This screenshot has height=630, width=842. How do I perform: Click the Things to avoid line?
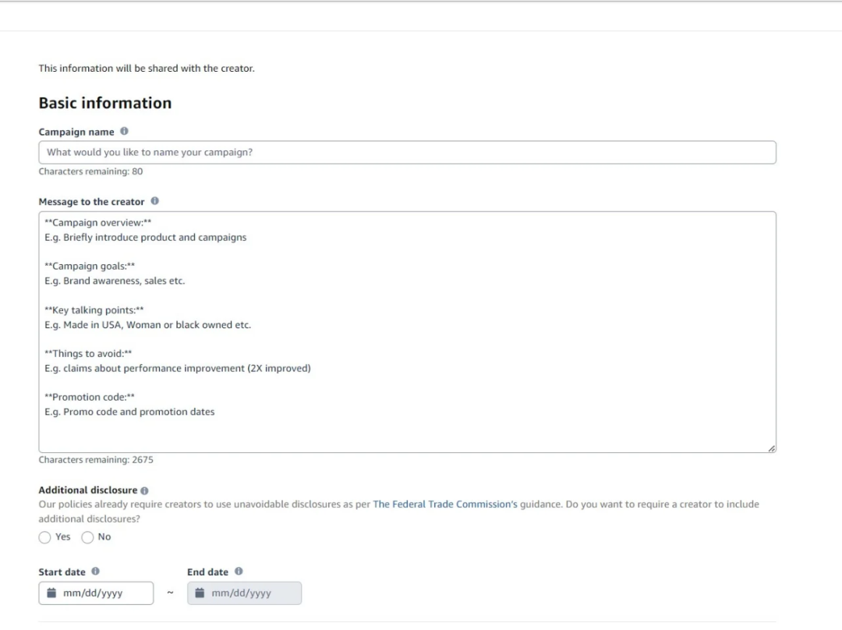click(88, 354)
